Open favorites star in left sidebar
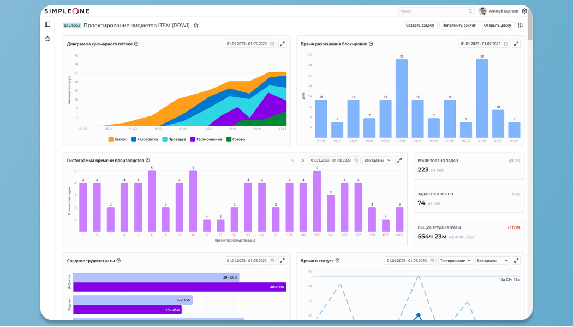Viewport: 573px width, 327px height. [x=47, y=39]
